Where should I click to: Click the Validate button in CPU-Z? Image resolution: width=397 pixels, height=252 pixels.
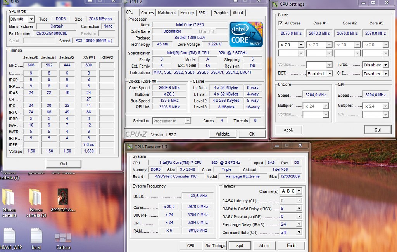coord(223,134)
